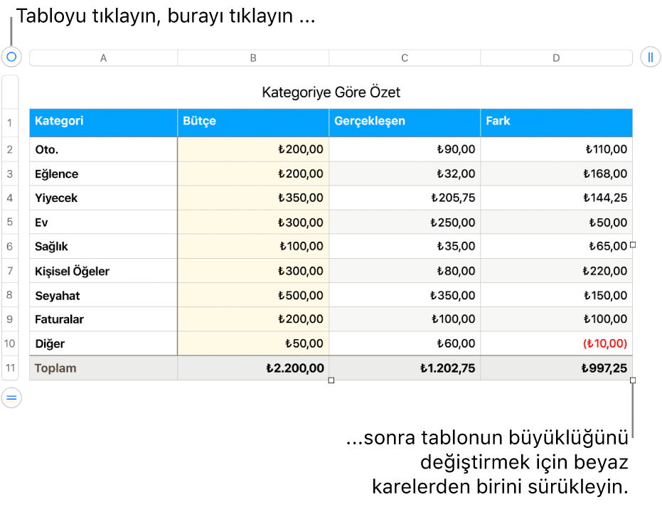
Task: Click the table select handle circle
Action: (x=11, y=57)
